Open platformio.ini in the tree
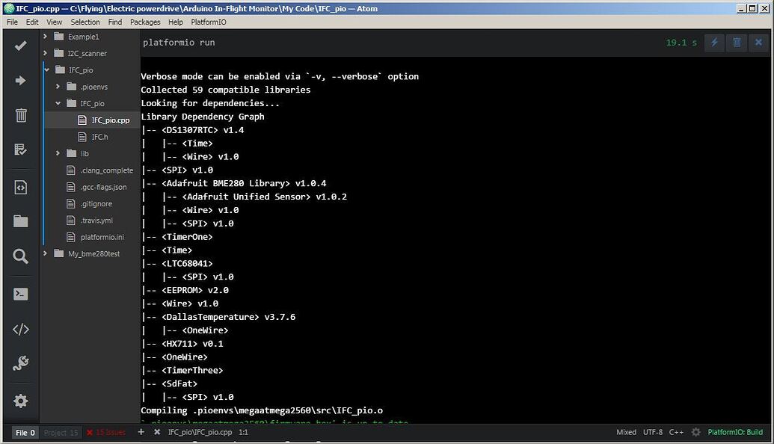The image size is (774, 444). 102,237
